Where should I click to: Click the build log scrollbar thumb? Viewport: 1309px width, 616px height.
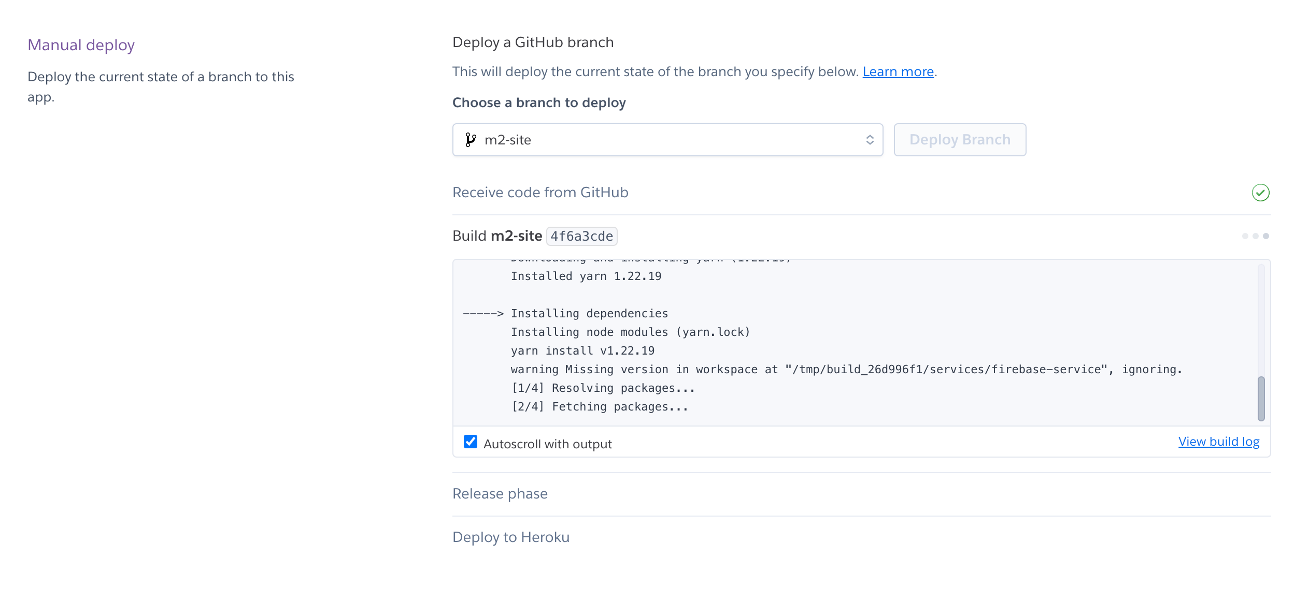1261,399
